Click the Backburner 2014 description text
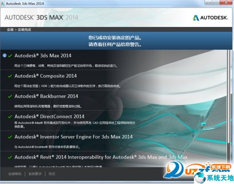234x184 pixels. point(48,106)
